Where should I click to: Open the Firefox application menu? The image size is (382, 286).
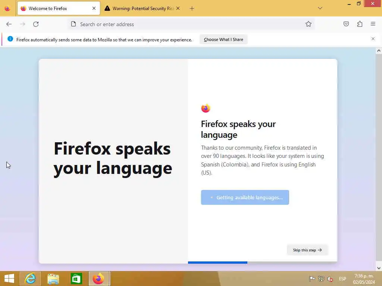(x=373, y=24)
